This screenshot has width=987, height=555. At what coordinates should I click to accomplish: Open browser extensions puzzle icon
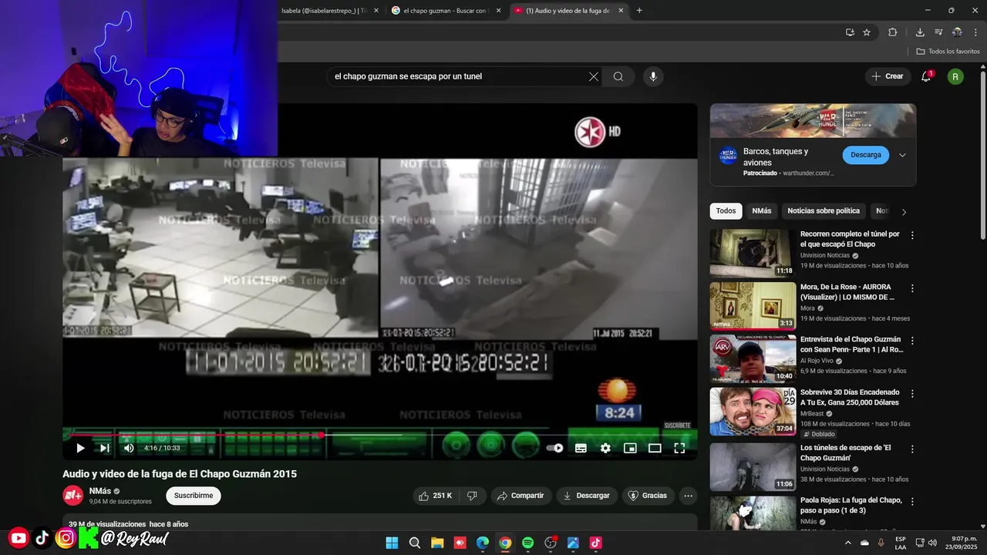[x=893, y=32]
